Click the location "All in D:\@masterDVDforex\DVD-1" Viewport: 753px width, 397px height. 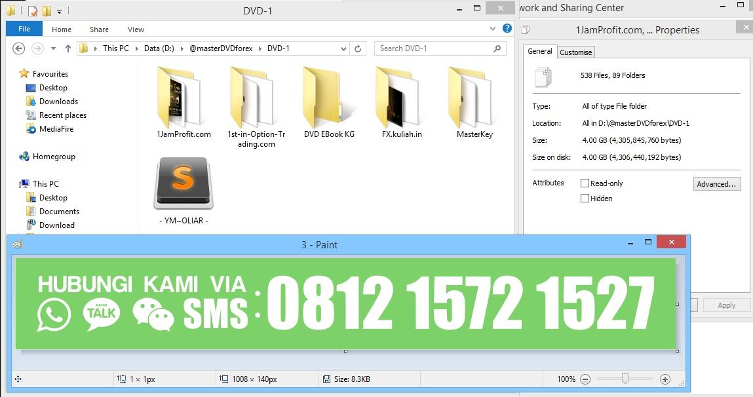point(635,123)
